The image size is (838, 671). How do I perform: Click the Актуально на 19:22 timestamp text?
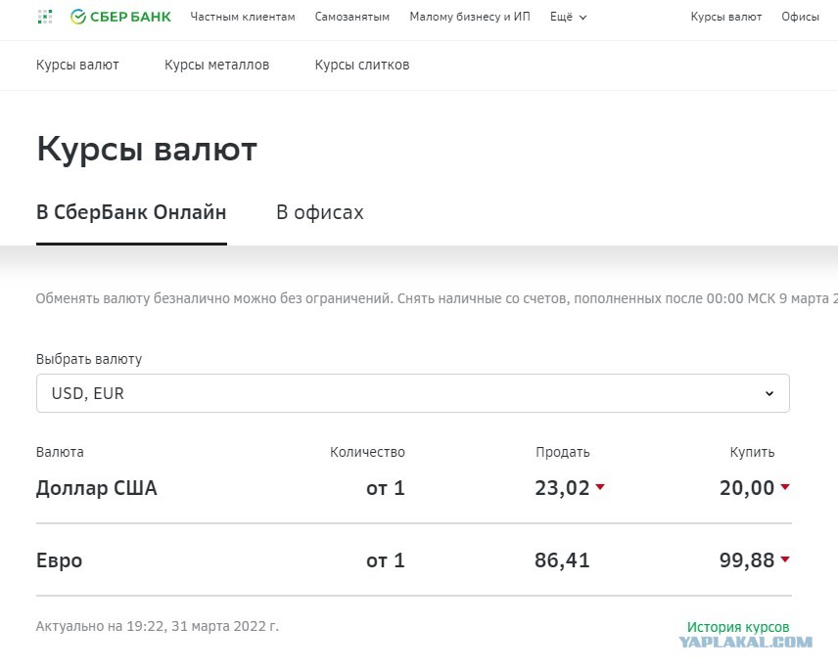tap(157, 626)
